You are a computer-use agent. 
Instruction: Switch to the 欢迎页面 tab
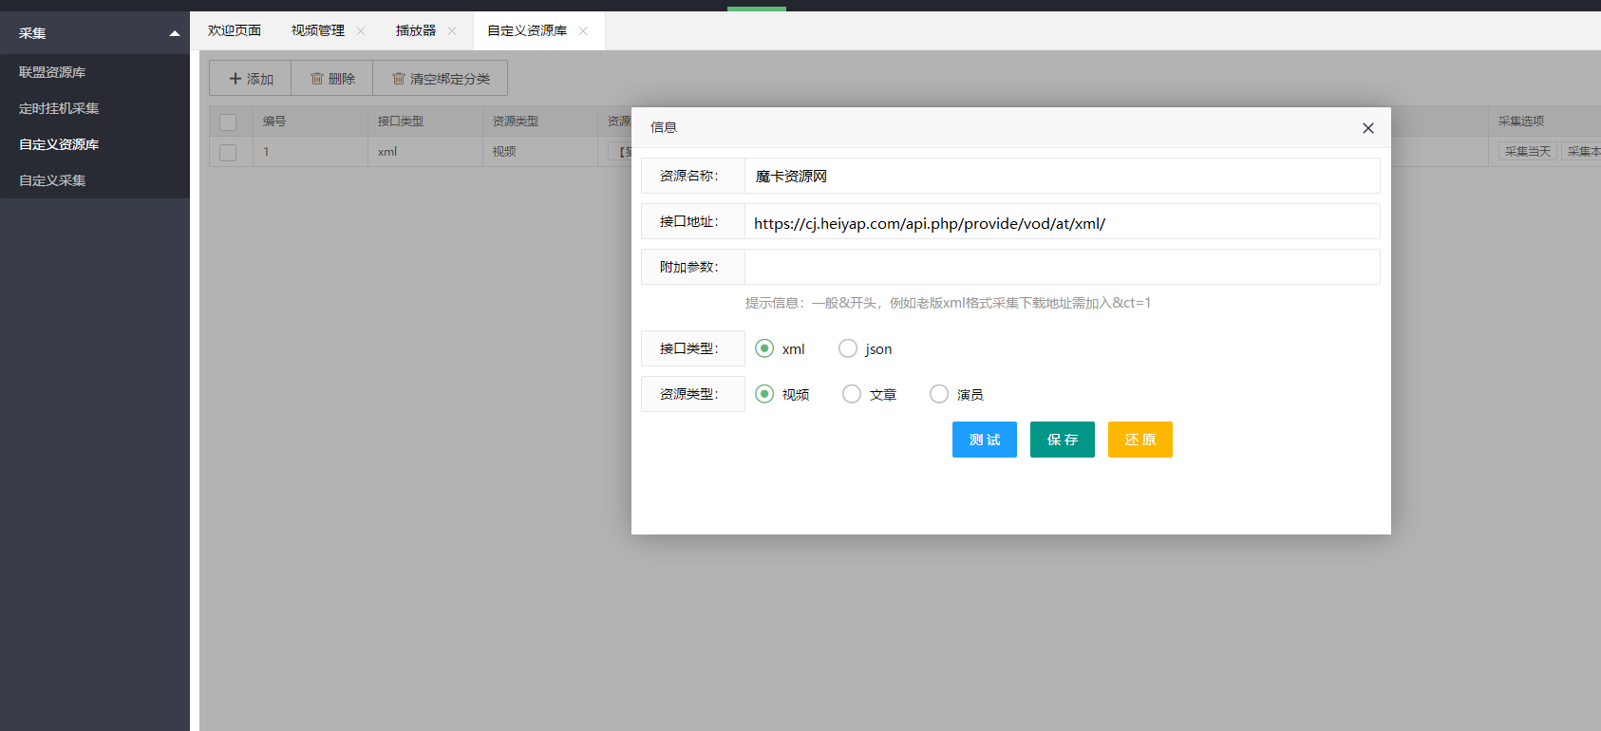tap(235, 31)
